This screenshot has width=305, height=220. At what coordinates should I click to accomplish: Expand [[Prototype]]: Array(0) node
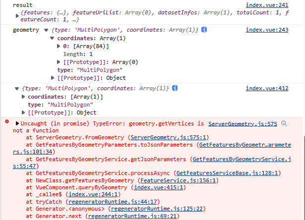(59, 62)
